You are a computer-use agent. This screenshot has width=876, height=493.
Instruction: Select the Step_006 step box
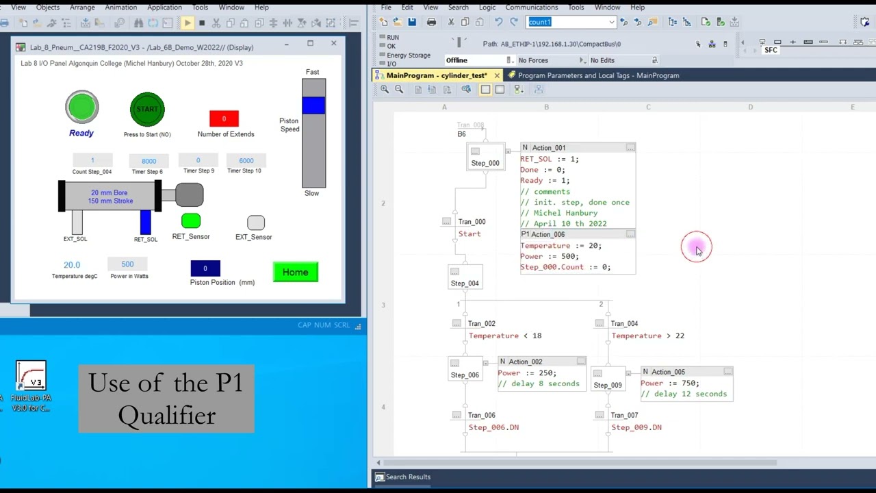click(x=465, y=369)
